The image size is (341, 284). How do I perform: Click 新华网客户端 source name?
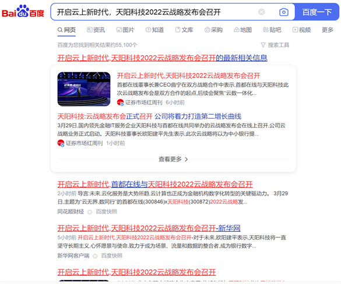tap(73, 255)
